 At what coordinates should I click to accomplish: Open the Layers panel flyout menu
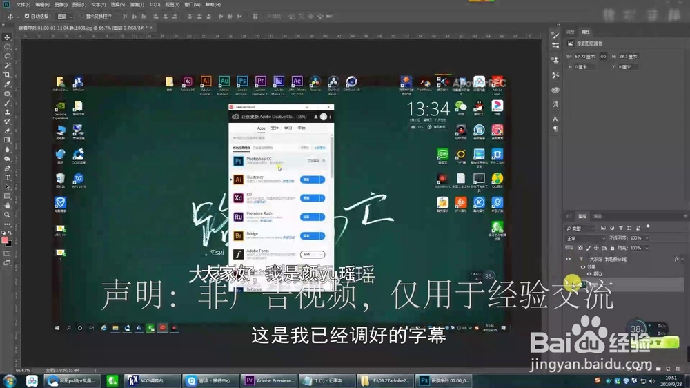pos(685,216)
